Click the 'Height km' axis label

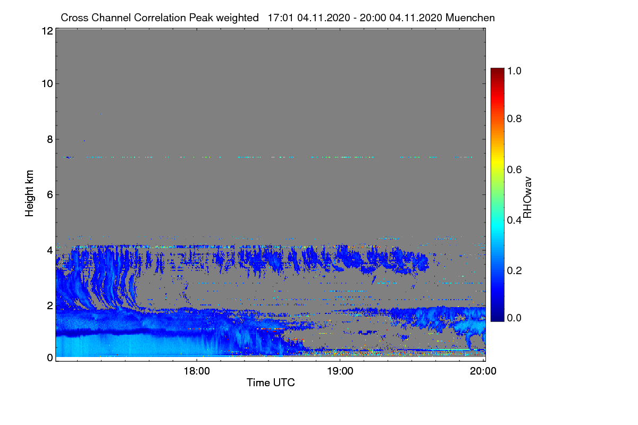(30, 193)
